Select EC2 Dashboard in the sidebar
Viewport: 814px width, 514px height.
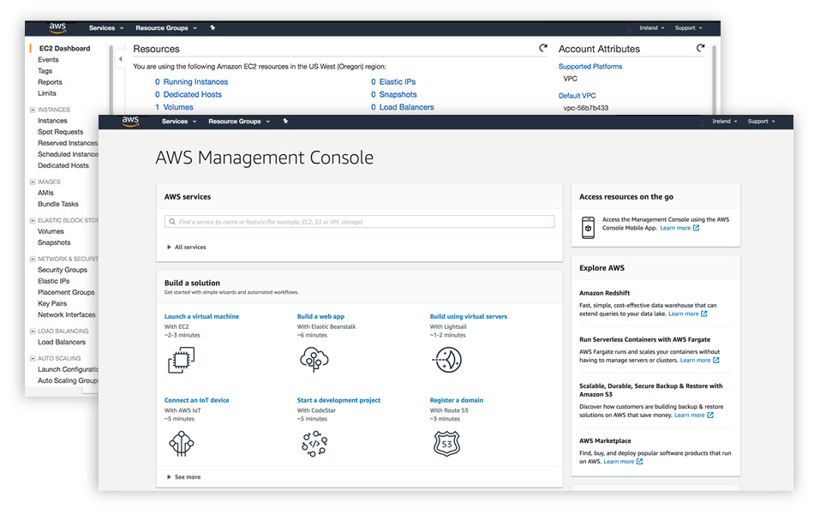click(x=65, y=48)
